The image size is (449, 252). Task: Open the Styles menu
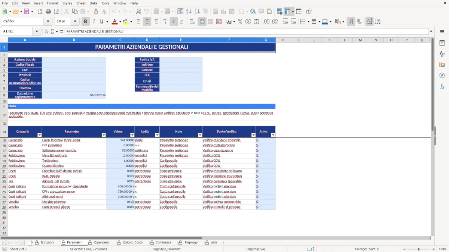(67, 3)
